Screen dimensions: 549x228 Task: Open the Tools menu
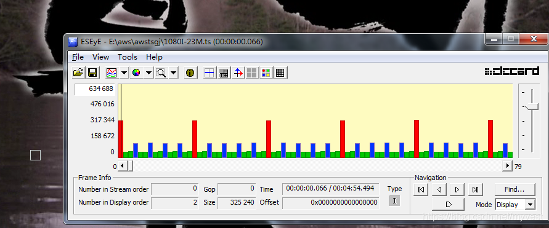[128, 57]
